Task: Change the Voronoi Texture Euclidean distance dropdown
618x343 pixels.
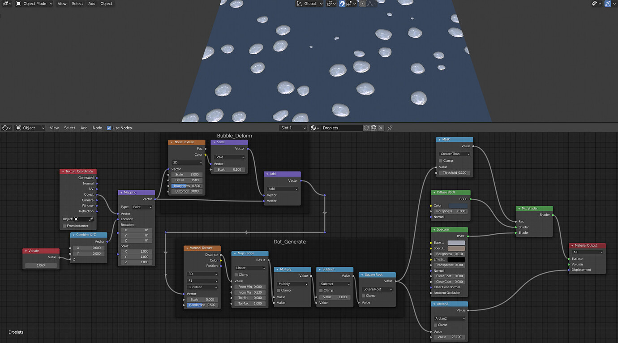Action: tap(202, 287)
